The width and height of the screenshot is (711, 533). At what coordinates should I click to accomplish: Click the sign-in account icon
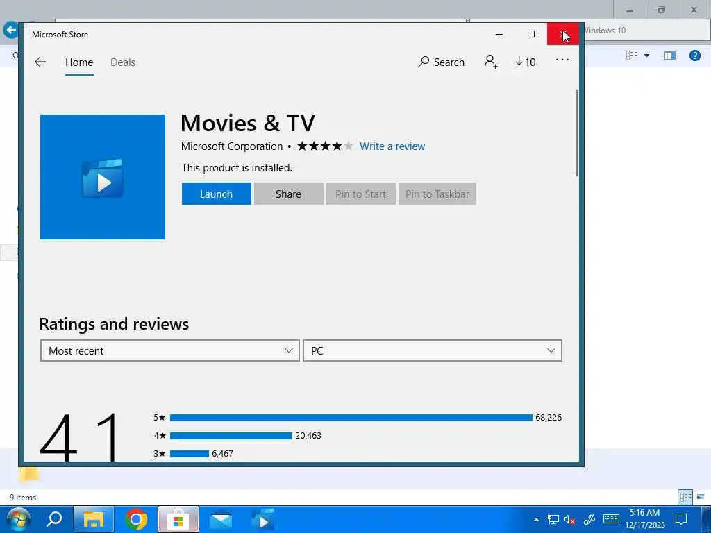[491, 62]
